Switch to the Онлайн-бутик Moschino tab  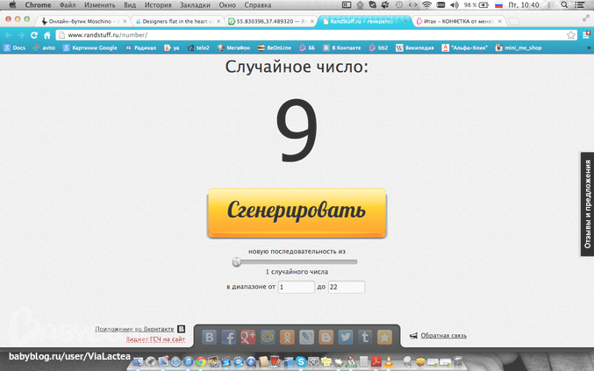[83, 20]
